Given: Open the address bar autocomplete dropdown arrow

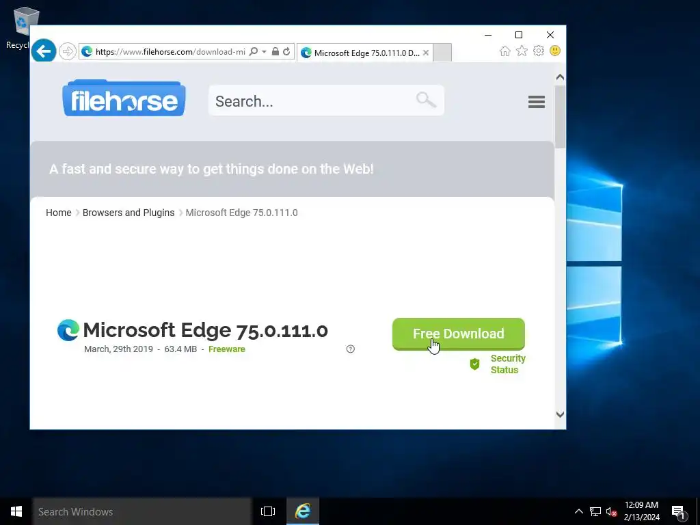Looking at the screenshot, I should (265, 51).
